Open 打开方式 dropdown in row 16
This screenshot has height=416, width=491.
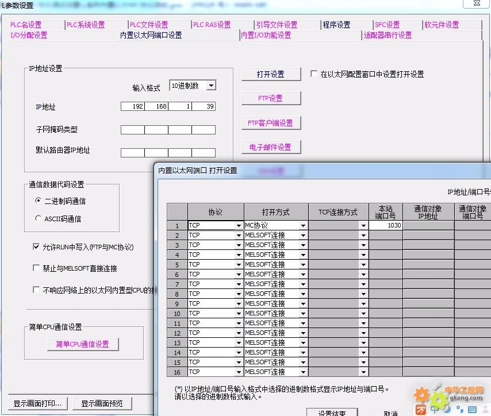[303, 372]
